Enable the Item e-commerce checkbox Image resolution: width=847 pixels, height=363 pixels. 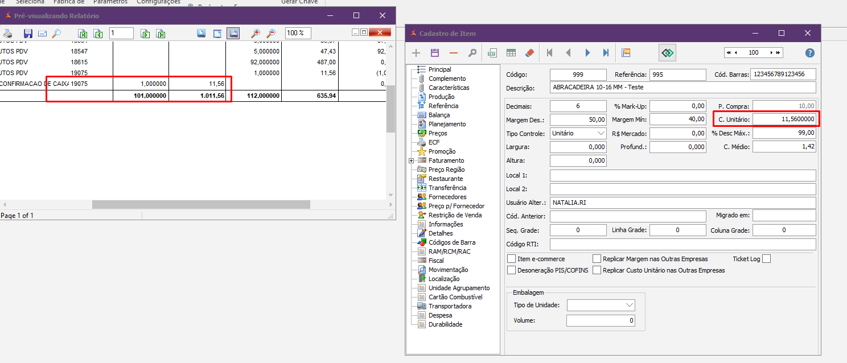click(511, 259)
